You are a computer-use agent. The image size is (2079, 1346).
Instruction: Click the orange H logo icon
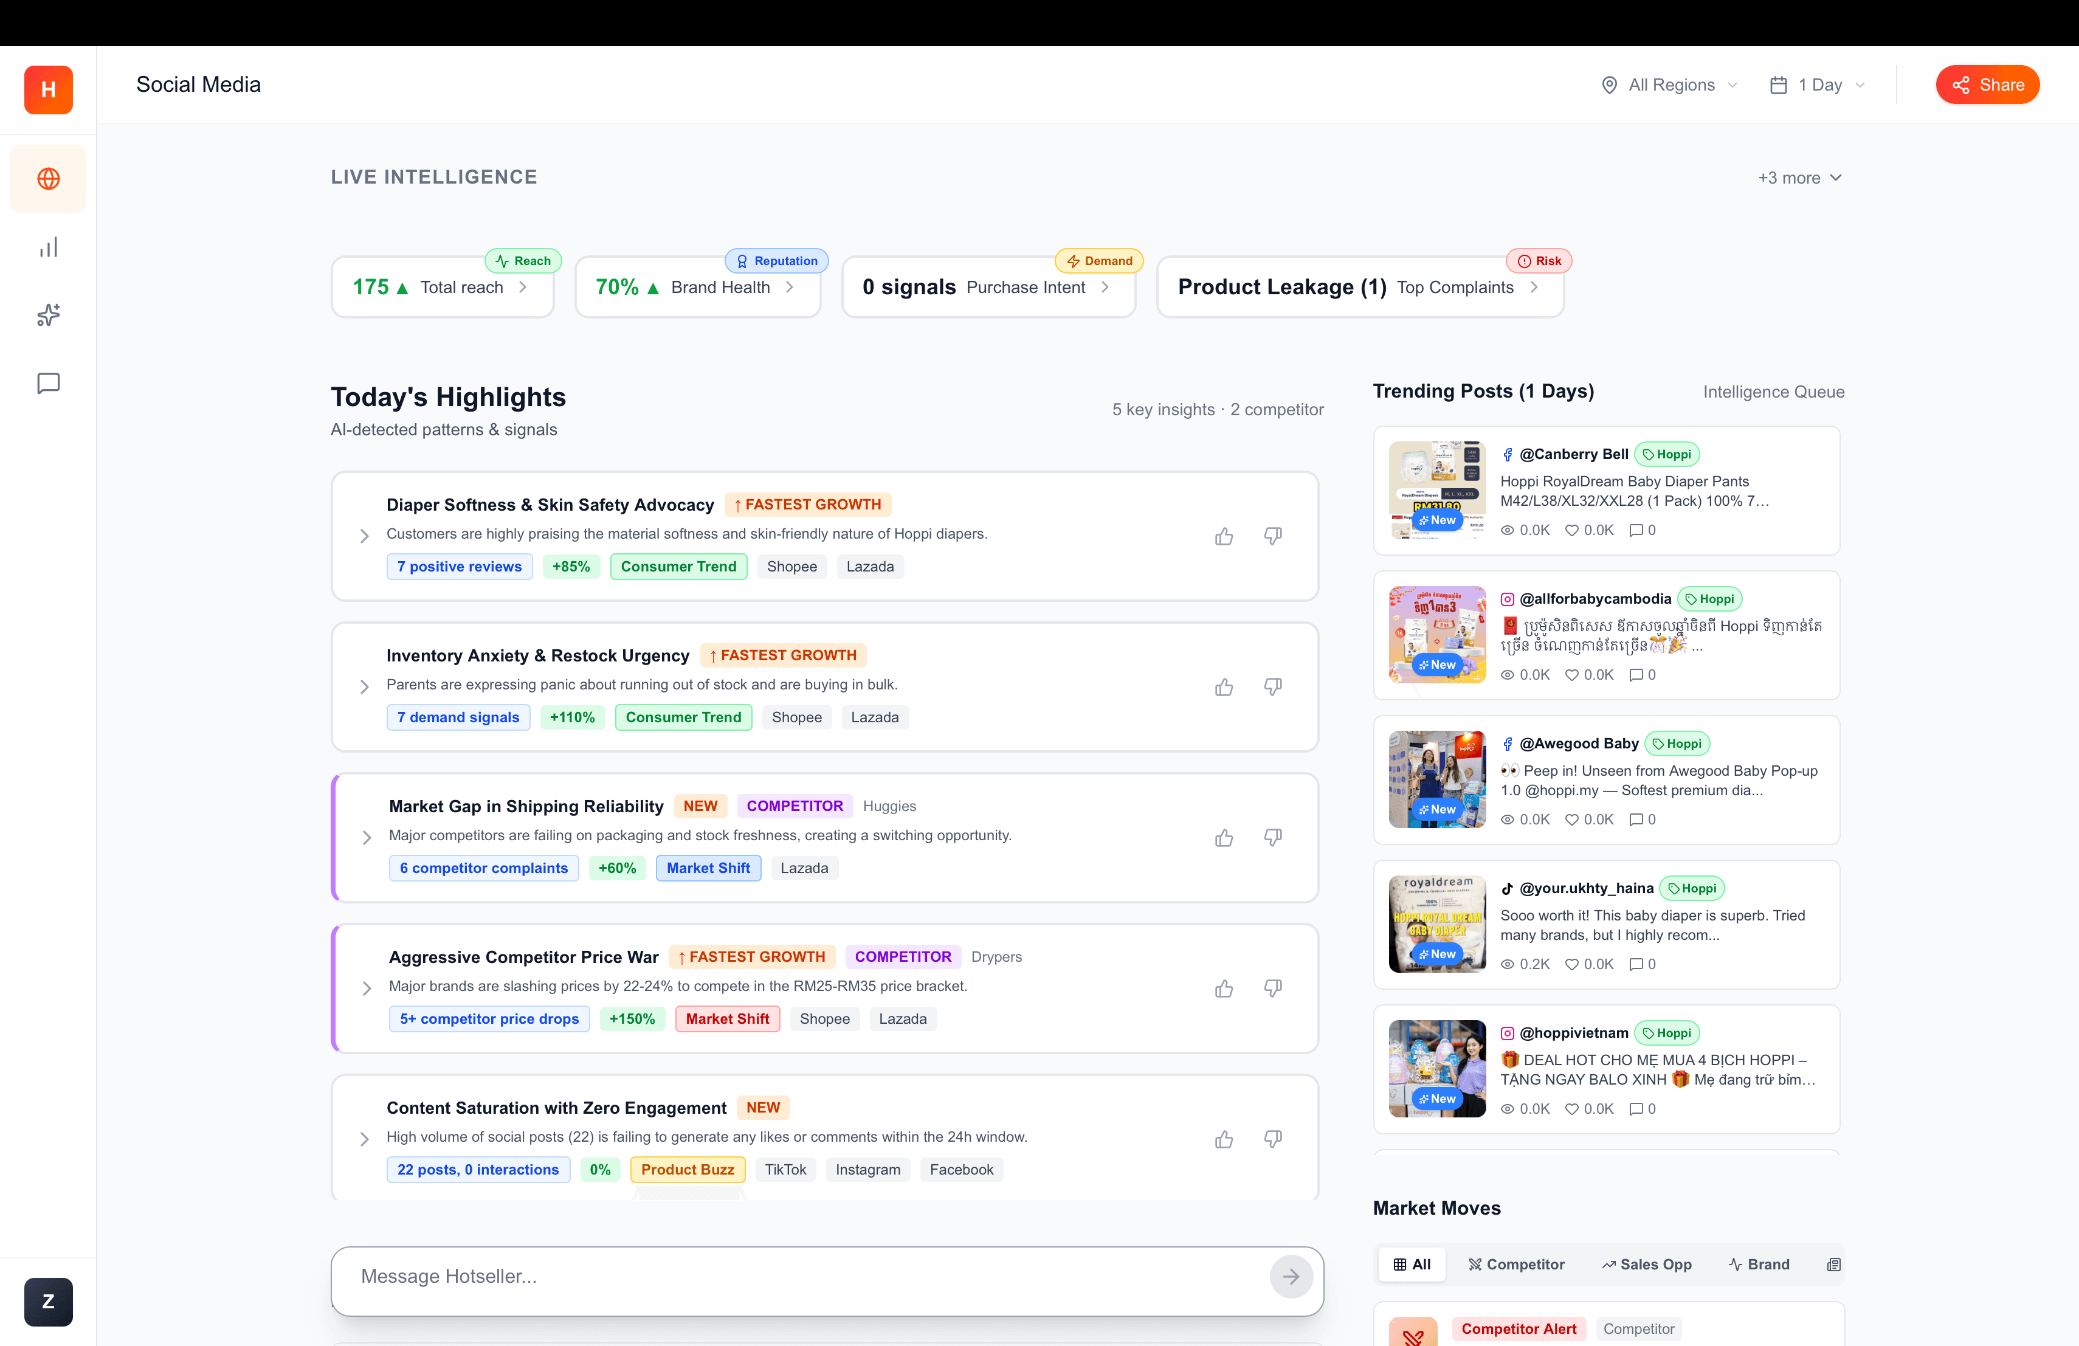[x=48, y=89]
